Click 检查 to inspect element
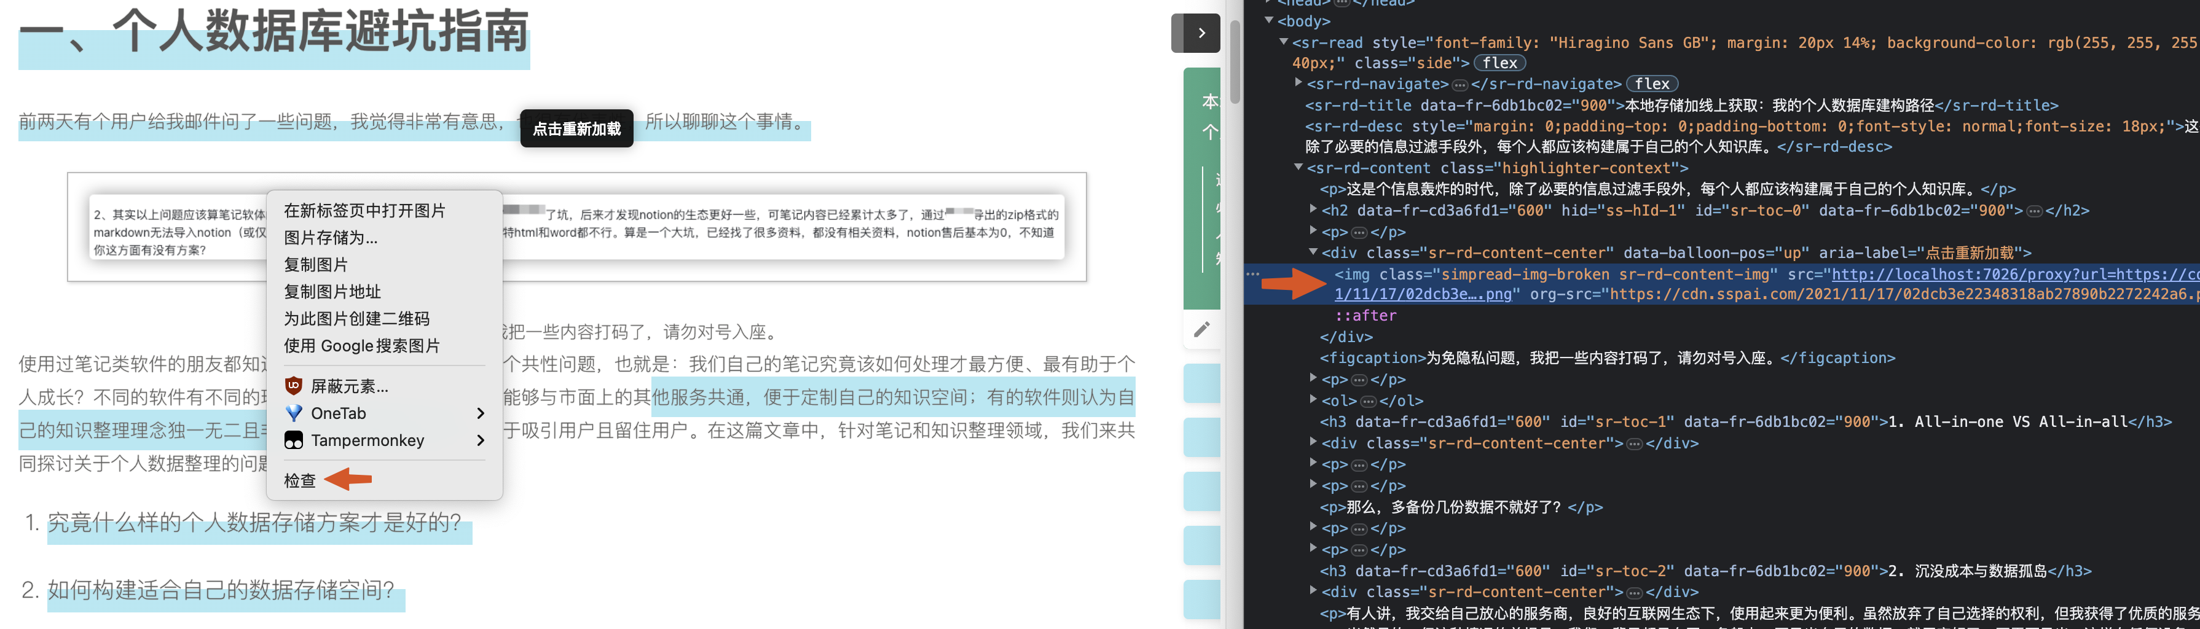This screenshot has width=2200, height=629. coord(383,480)
